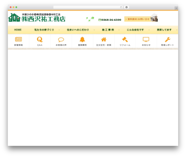The width and height of the screenshot is (186, 157).
Task: Click the round icon beside the address bar
Action: [x=126, y=7]
